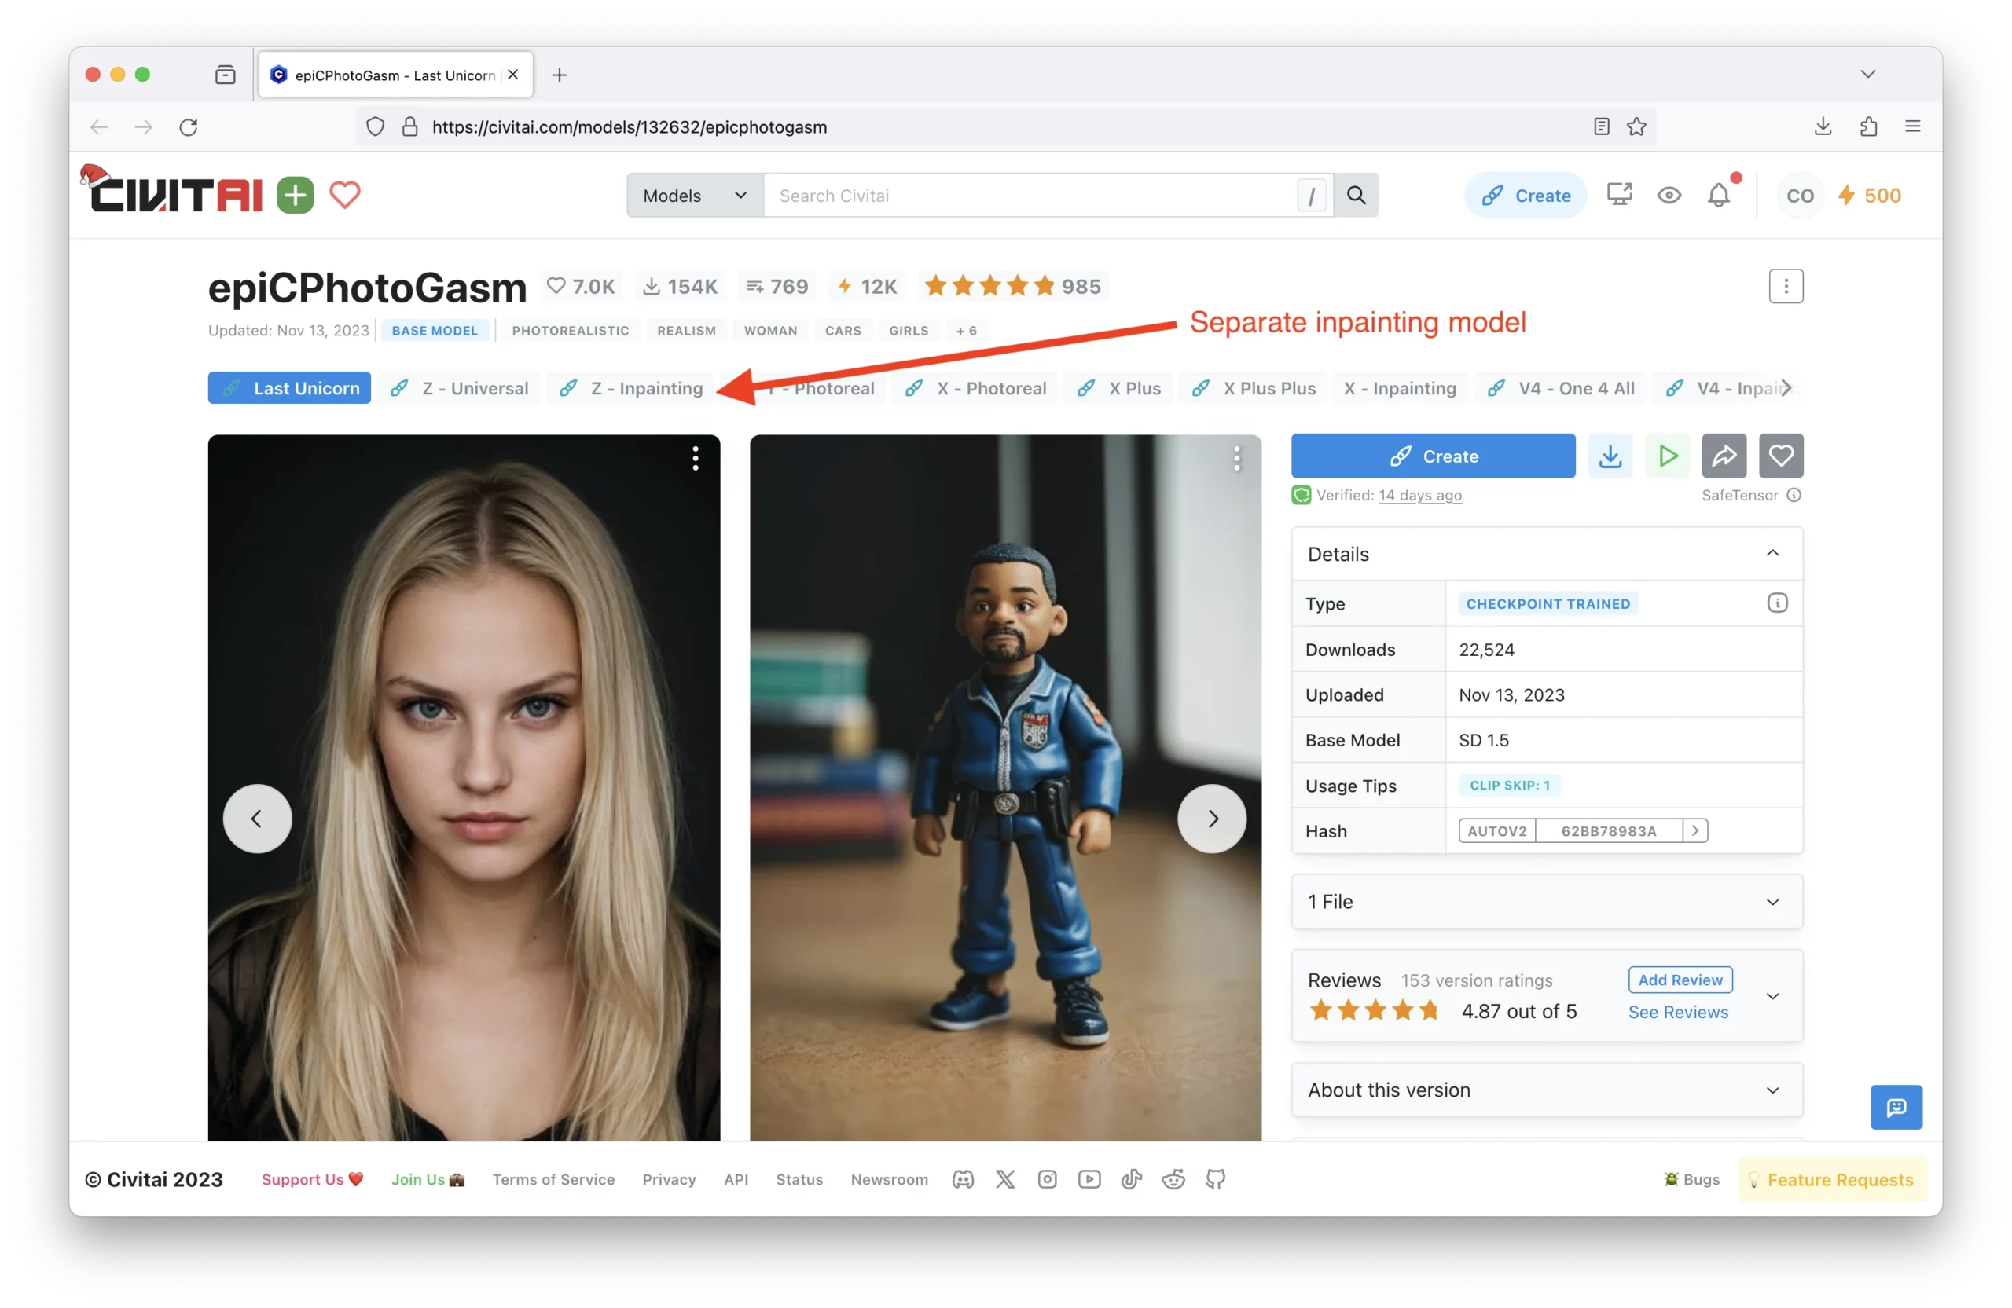Click SafeTensor info icon
Viewport: 2012px width, 1308px height.
pyautogui.click(x=1794, y=495)
